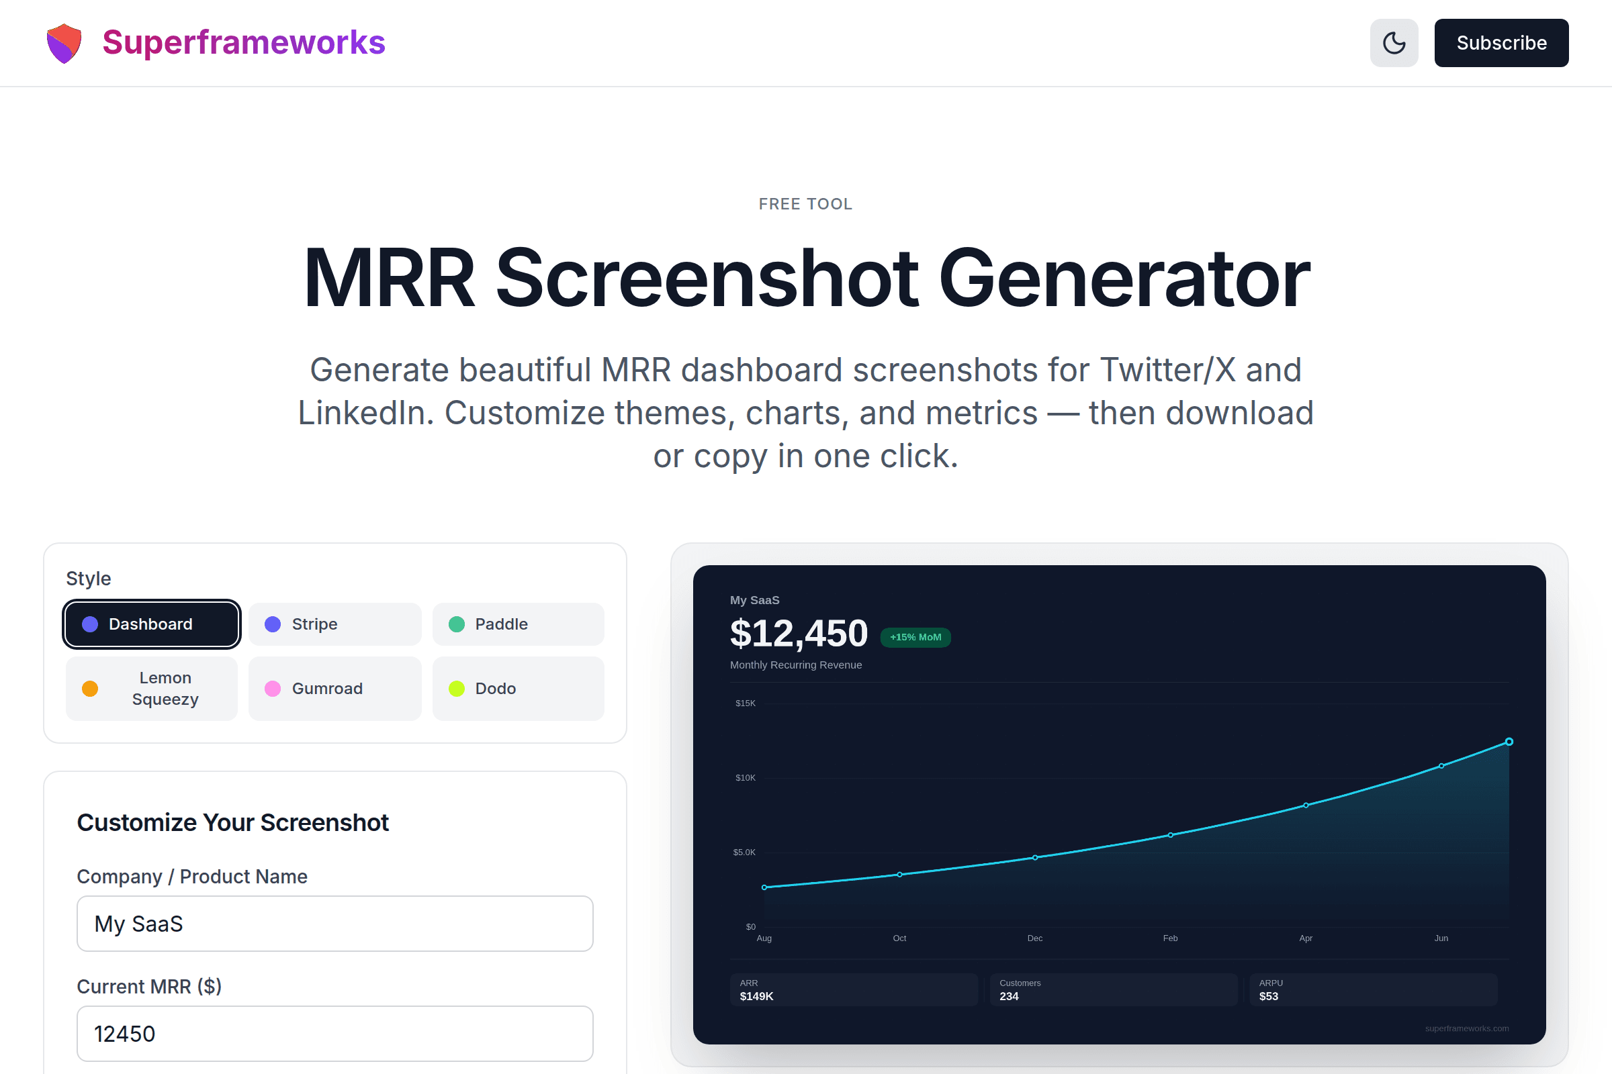Choose the Dodo style

click(518, 689)
